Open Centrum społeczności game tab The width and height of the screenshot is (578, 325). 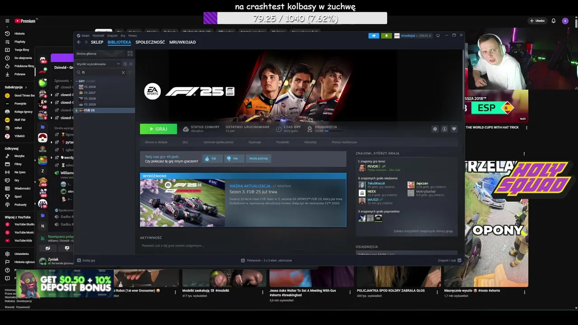(x=218, y=142)
